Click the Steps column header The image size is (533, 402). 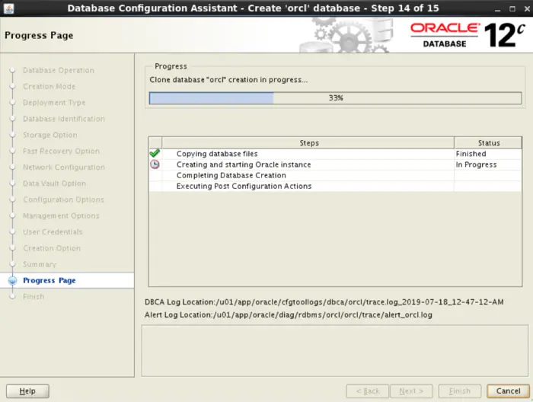pyautogui.click(x=308, y=142)
